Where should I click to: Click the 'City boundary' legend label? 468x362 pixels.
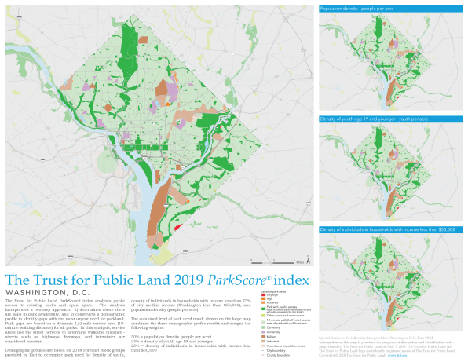tap(276, 351)
